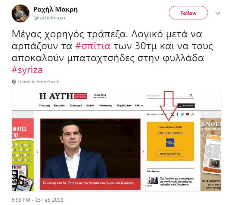Click the Twitter bird icon on the news site

182,114
